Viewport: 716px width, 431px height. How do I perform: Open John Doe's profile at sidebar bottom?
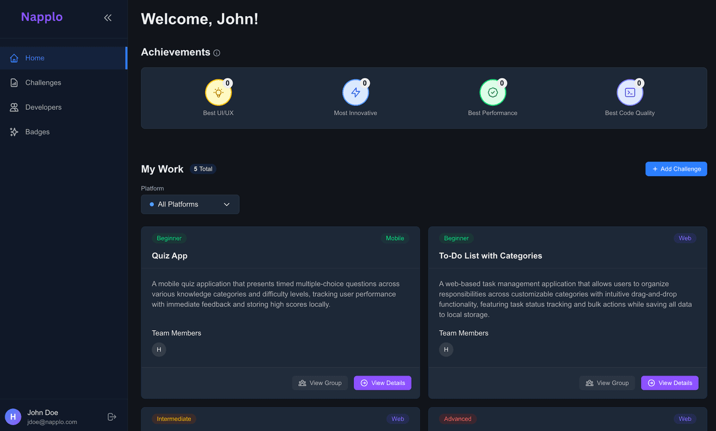[x=42, y=416]
